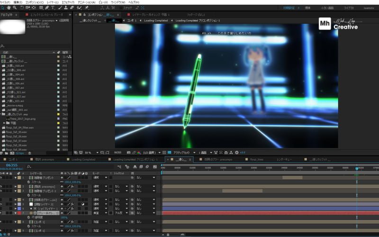Click the 06355 current time display
The width and height of the screenshot is (379, 237).
click(x=11, y=165)
